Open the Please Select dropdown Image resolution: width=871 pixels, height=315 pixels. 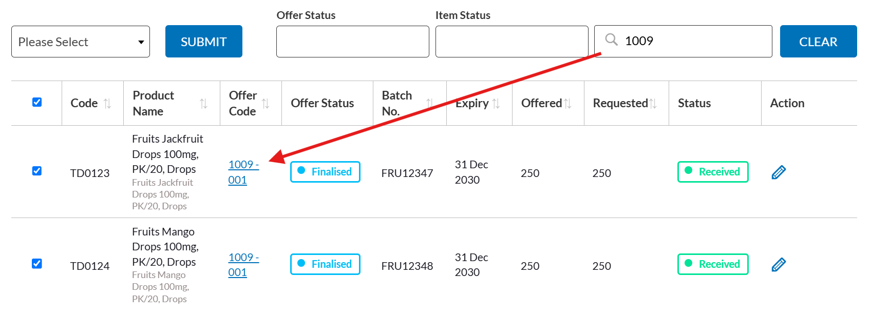pyautogui.click(x=81, y=42)
